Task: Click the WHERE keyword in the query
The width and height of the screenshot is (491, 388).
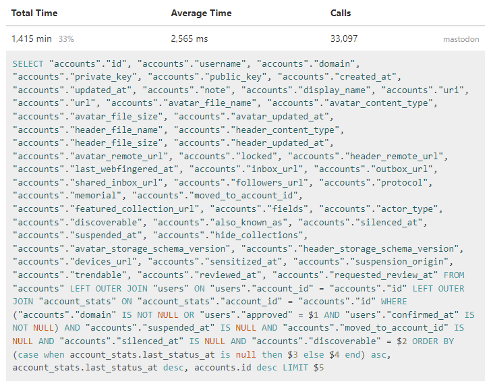Action: [394, 302]
